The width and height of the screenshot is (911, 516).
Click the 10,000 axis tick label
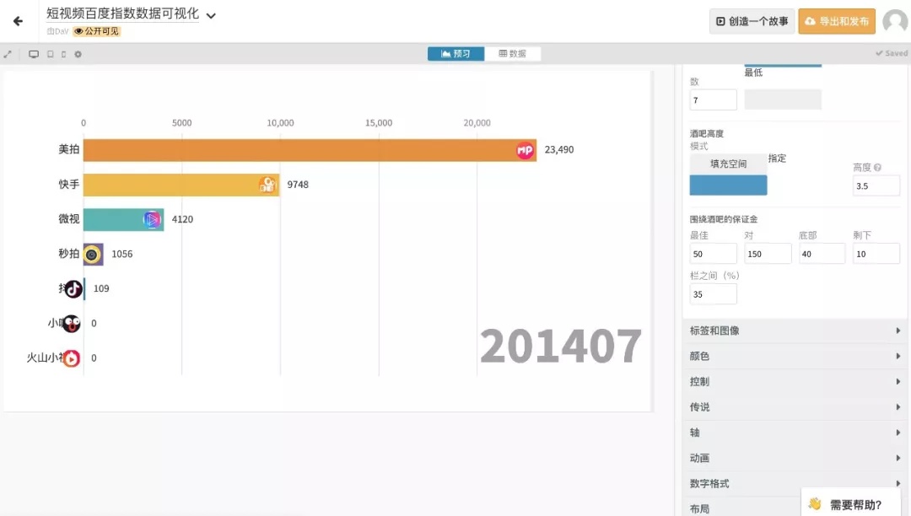coord(280,123)
